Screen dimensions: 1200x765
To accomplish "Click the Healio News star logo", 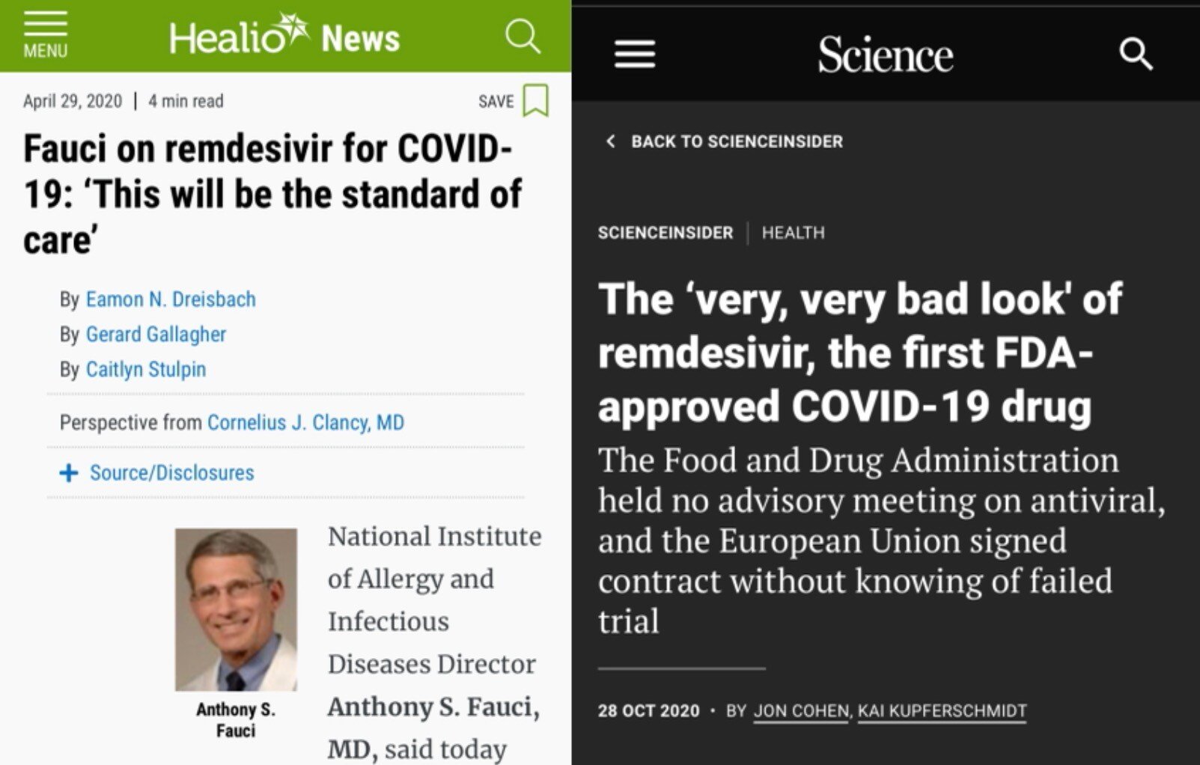I will coord(284,36).
